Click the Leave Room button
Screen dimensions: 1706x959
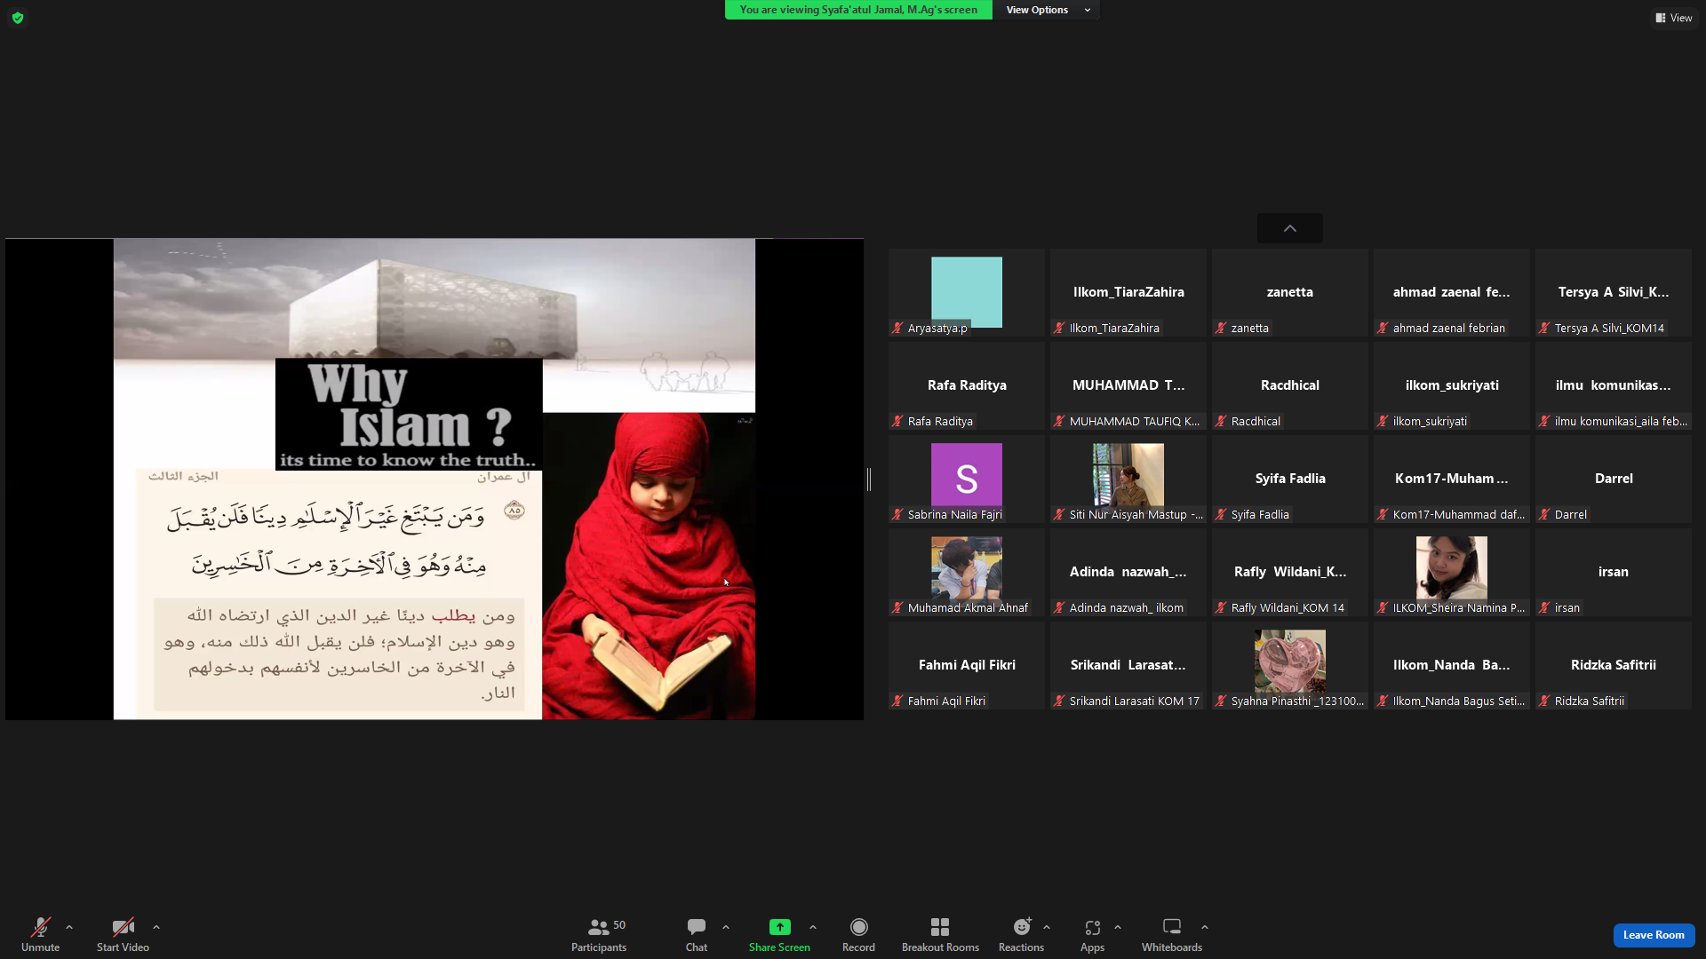tap(1654, 935)
